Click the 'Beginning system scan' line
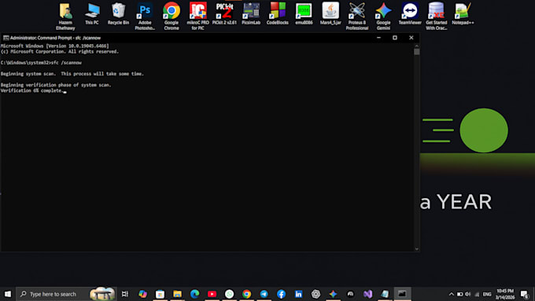This screenshot has height=301, width=535. coord(72,74)
